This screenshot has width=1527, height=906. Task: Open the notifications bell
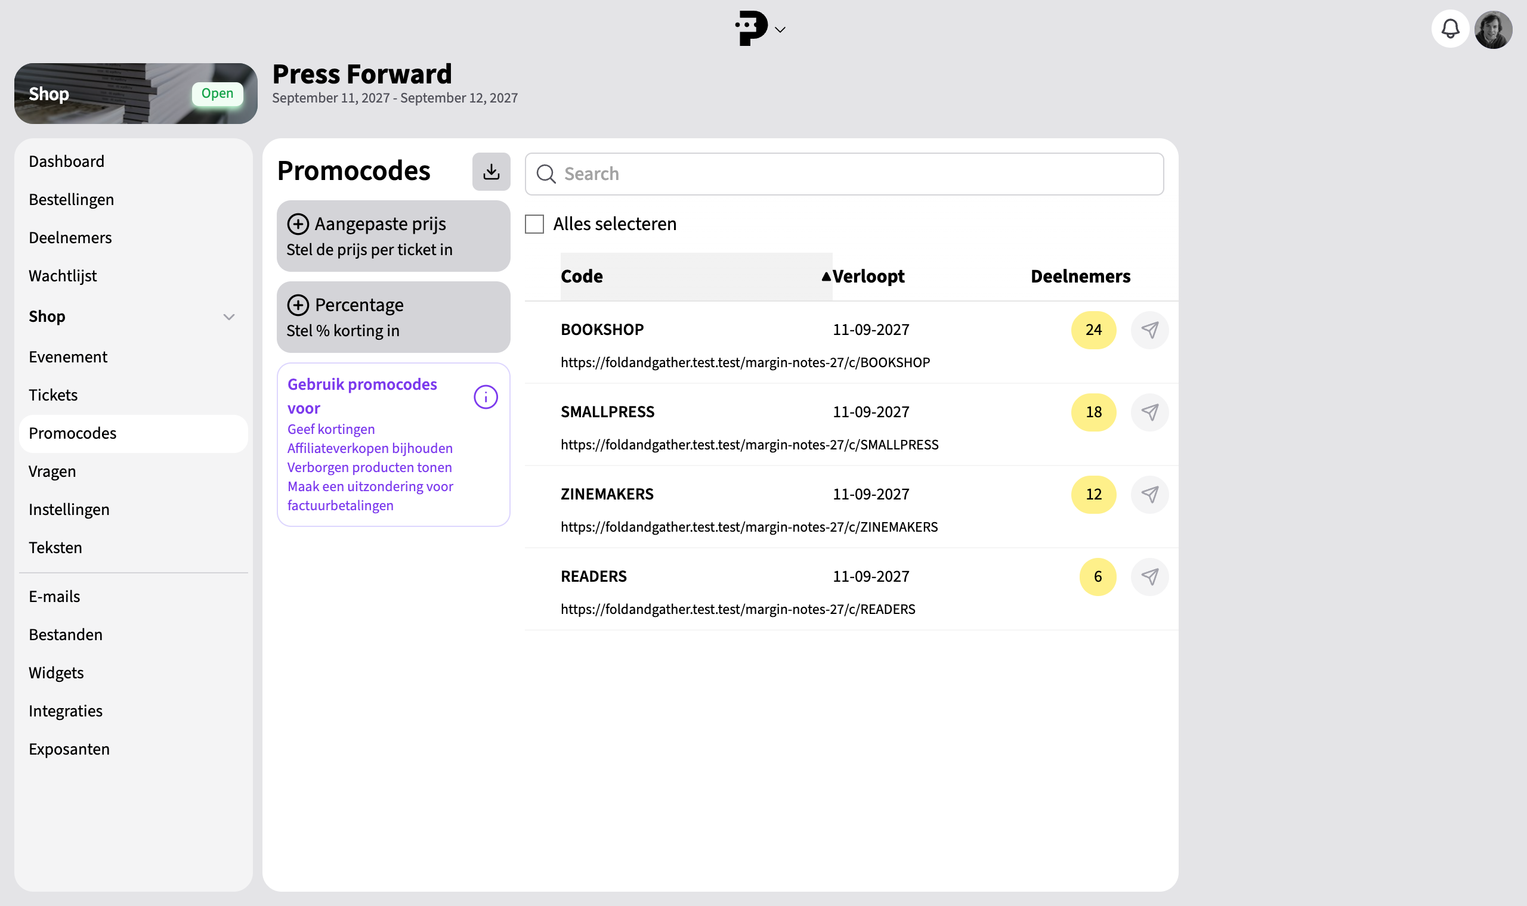click(x=1450, y=29)
